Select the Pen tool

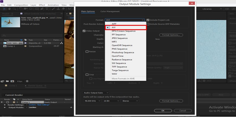coord(42,9)
